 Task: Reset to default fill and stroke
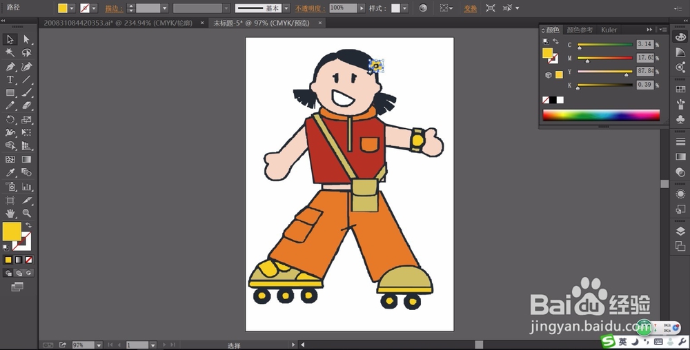click(6, 247)
